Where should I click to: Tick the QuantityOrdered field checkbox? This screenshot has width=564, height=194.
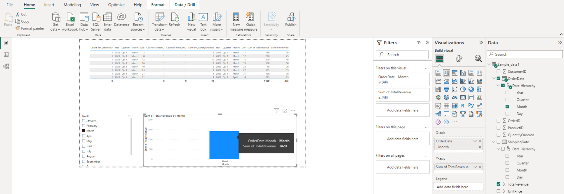pyautogui.click(x=499, y=135)
